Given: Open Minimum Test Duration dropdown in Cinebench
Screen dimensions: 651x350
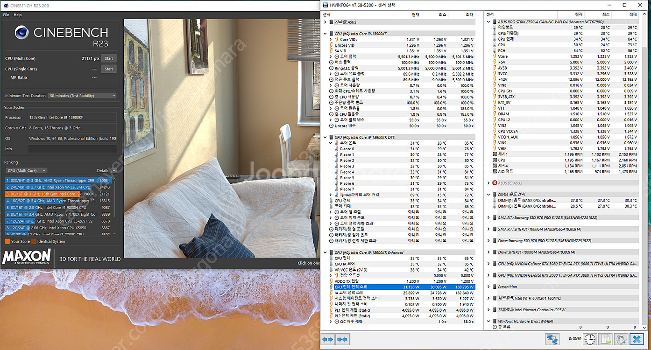Looking at the screenshot, I should [x=82, y=96].
